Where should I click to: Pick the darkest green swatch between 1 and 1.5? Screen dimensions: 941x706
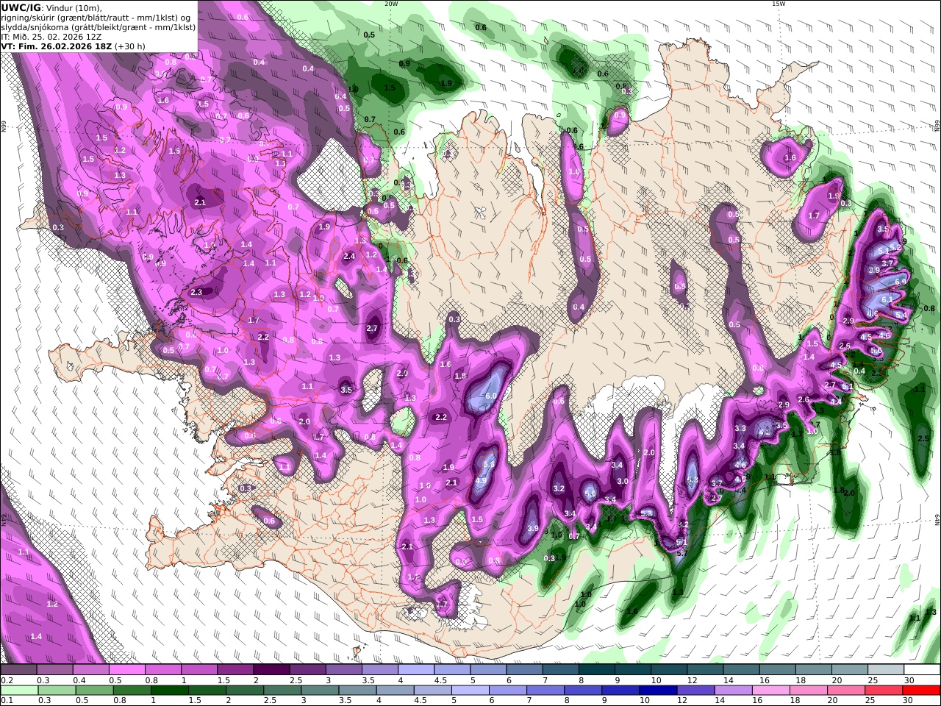click(169, 690)
